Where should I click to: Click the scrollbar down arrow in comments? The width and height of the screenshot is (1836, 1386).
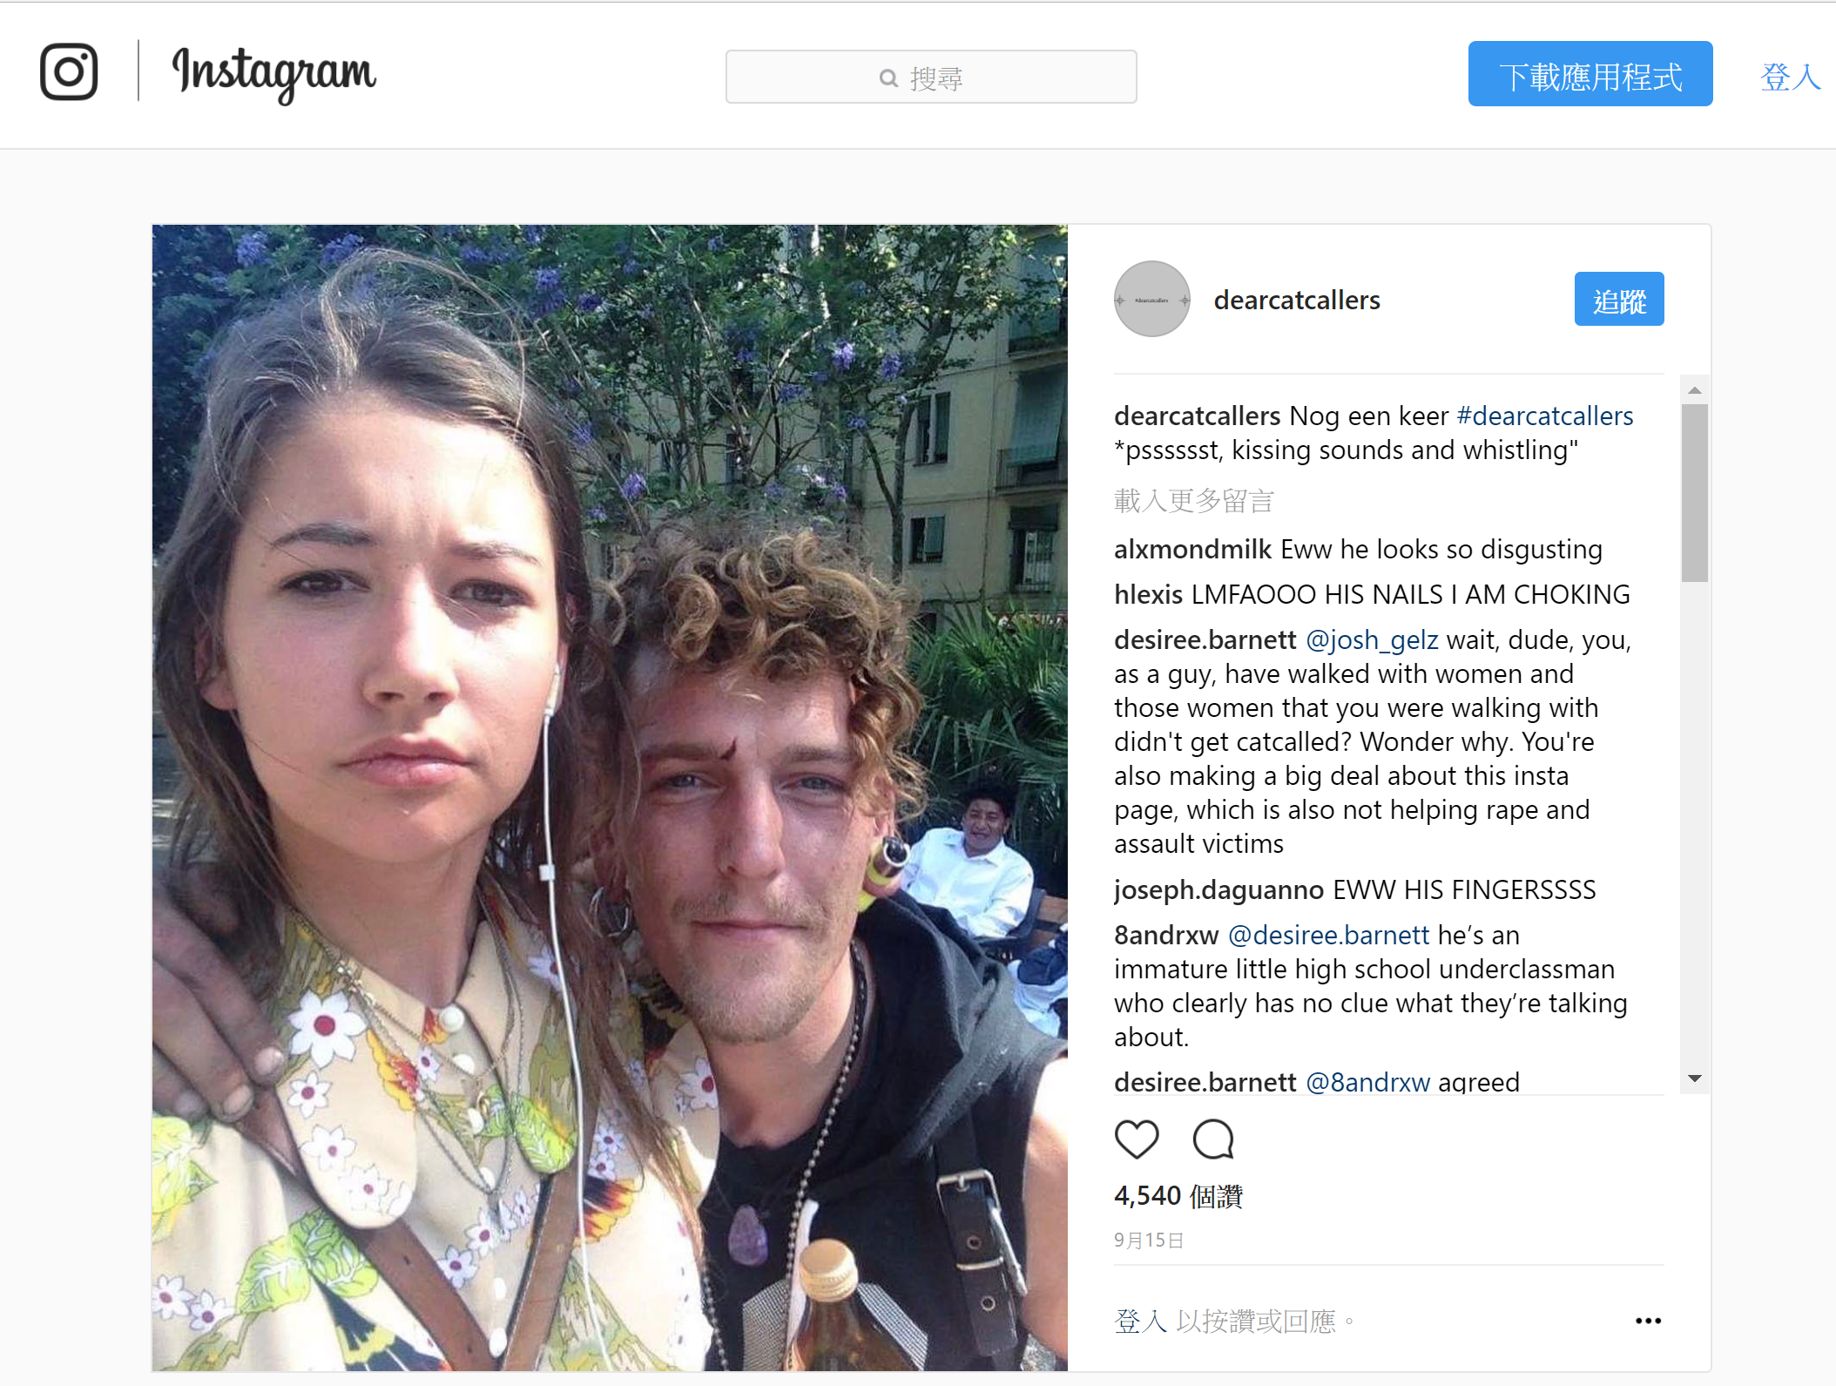click(x=1695, y=1078)
